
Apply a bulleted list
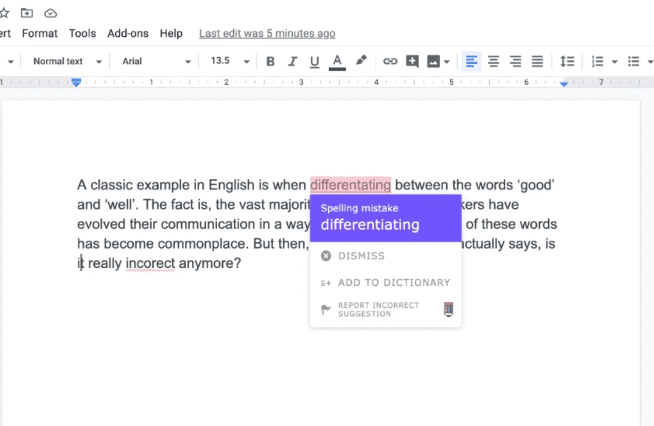click(633, 62)
